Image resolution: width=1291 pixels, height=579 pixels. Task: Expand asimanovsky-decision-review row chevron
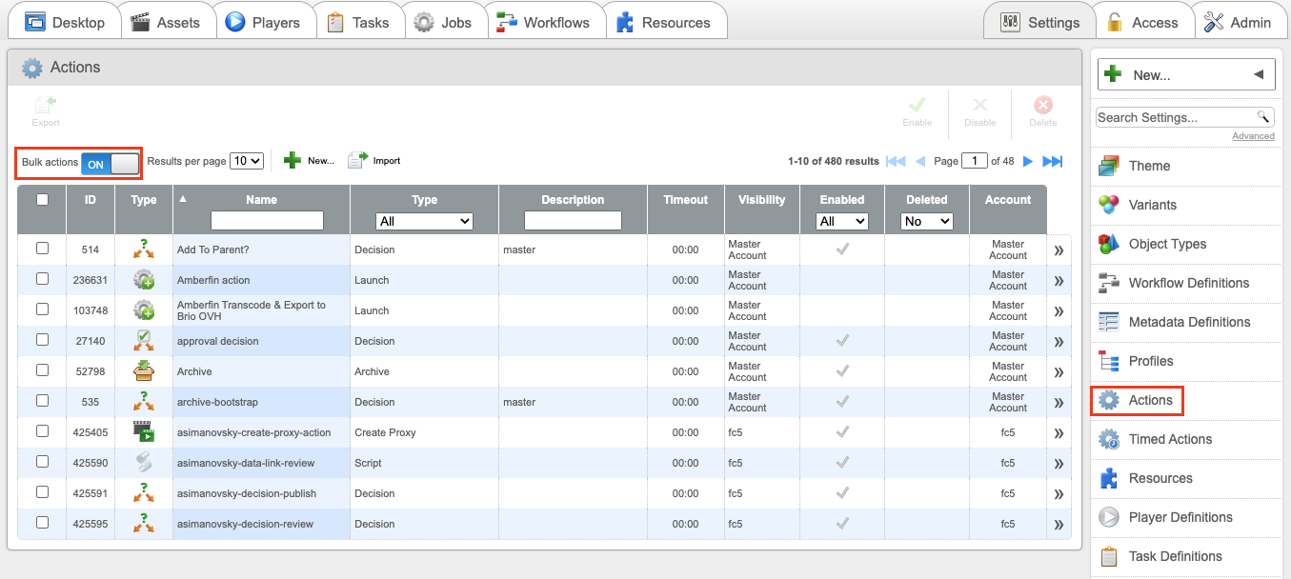click(x=1059, y=525)
